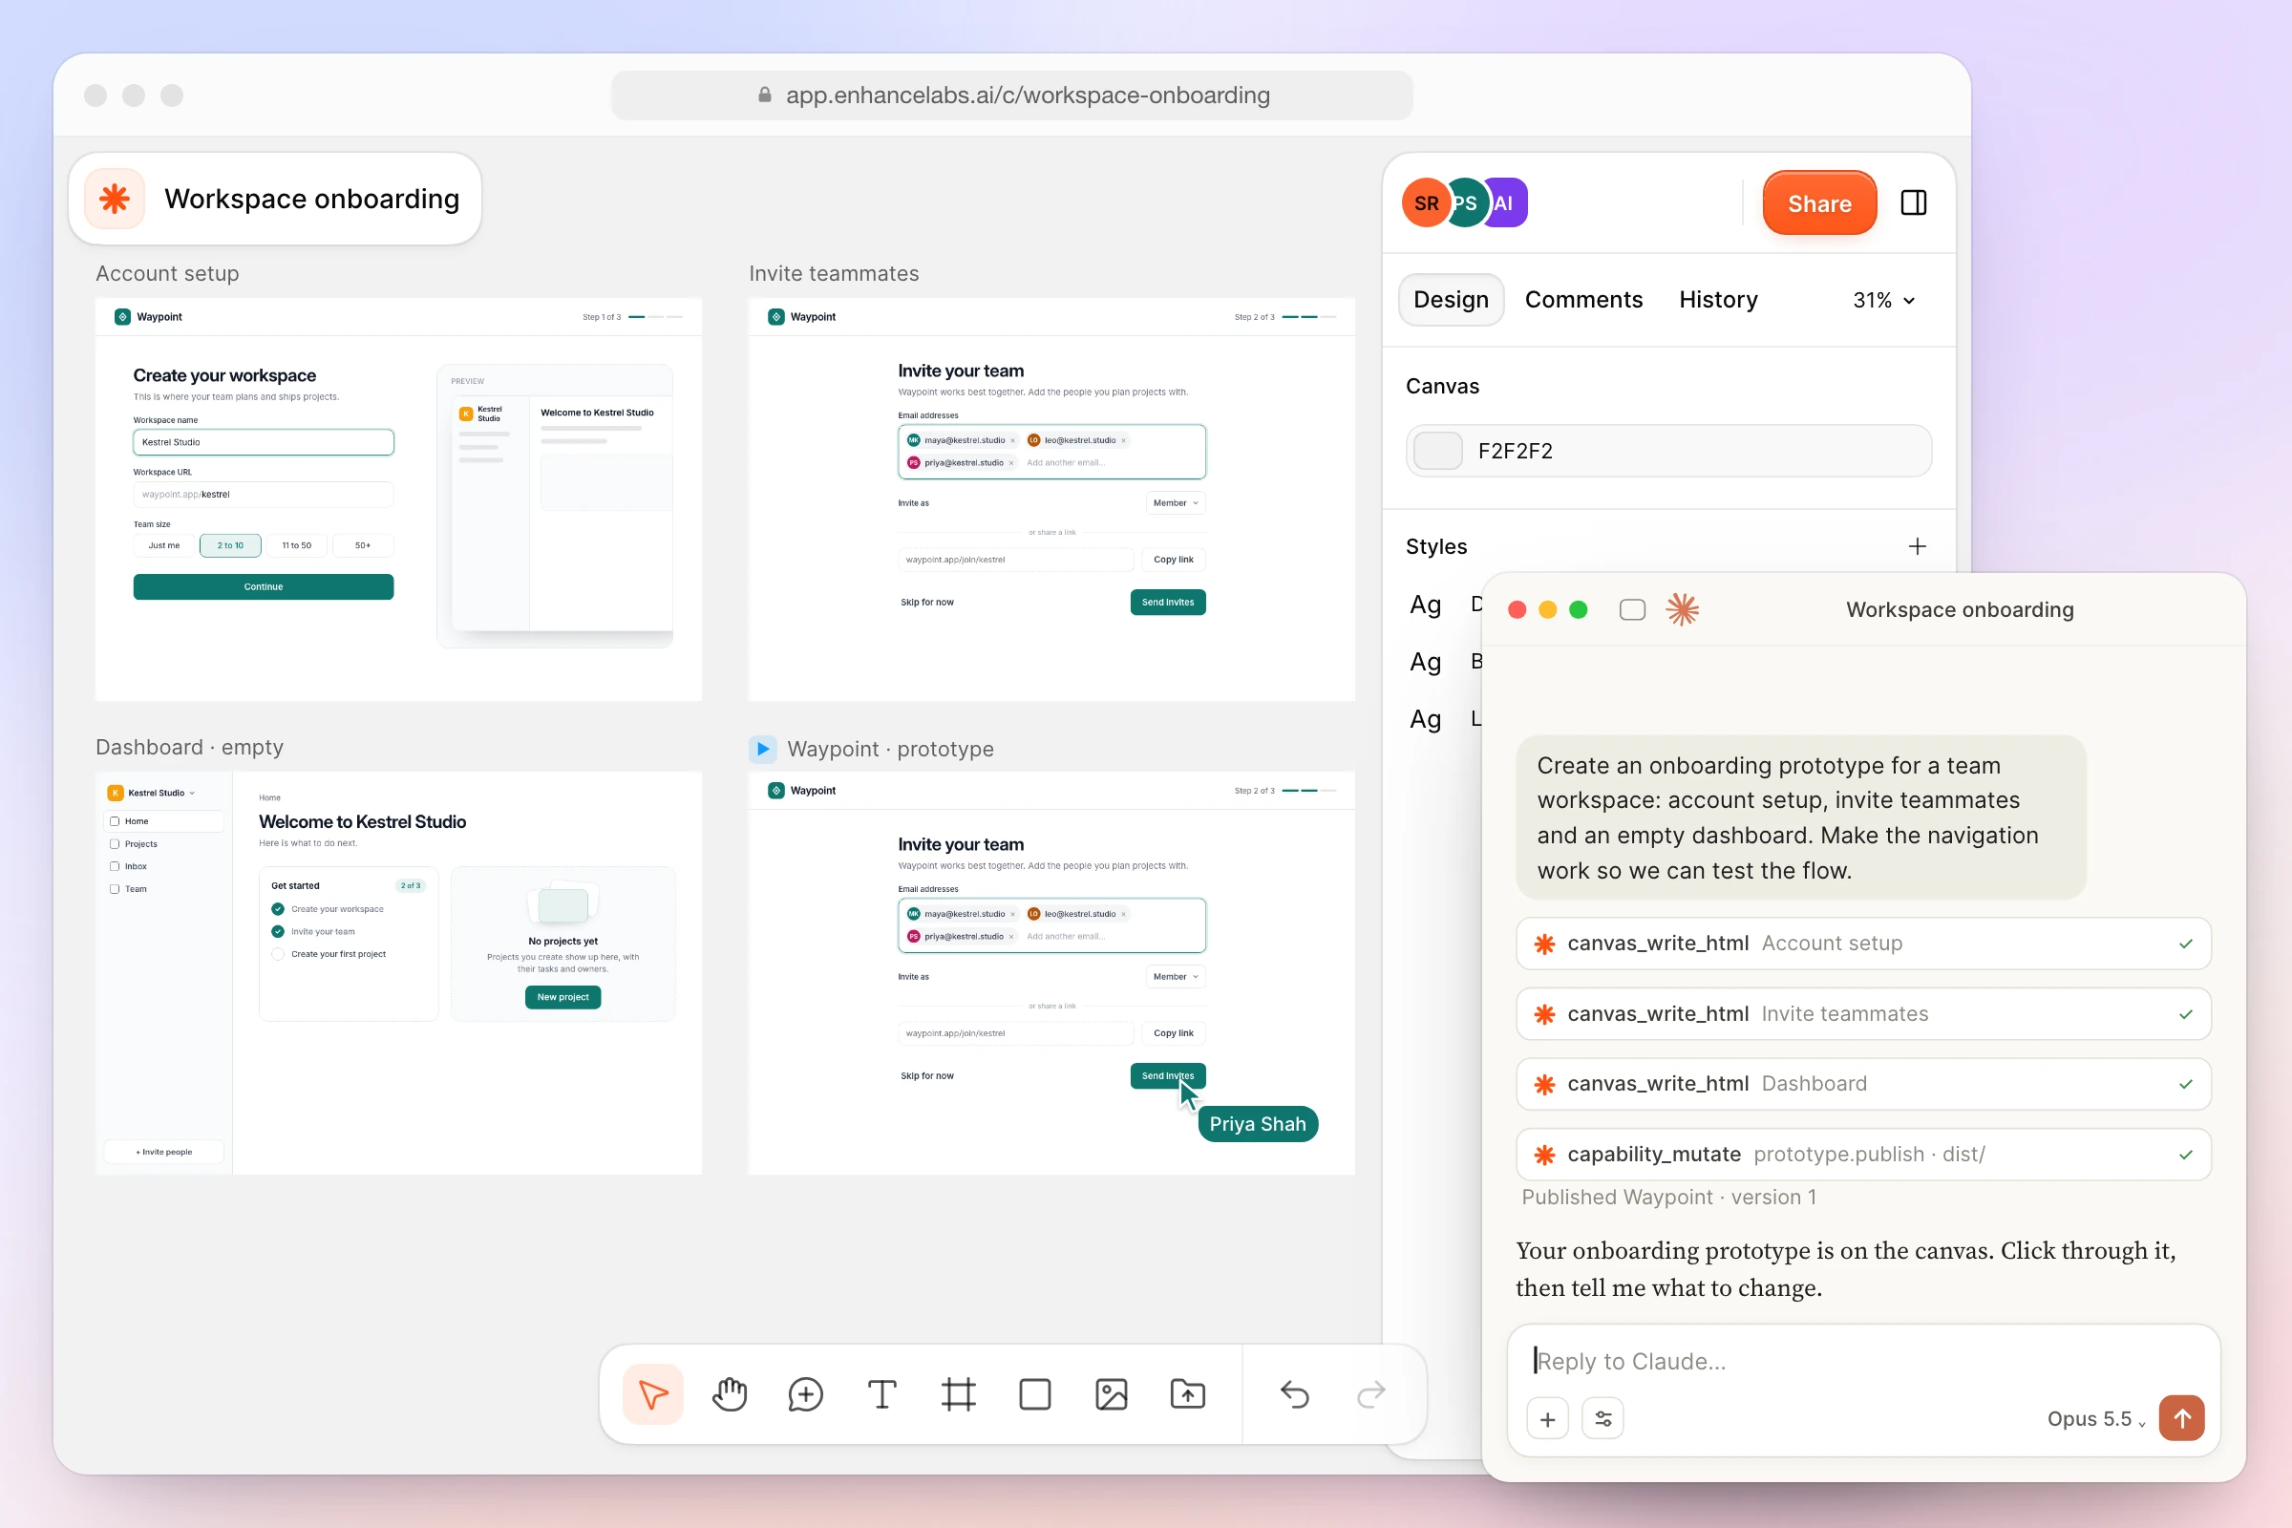This screenshot has width=2292, height=1528.
Task: Open Inbox in the dashboard sidebar
Action: coord(163,866)
